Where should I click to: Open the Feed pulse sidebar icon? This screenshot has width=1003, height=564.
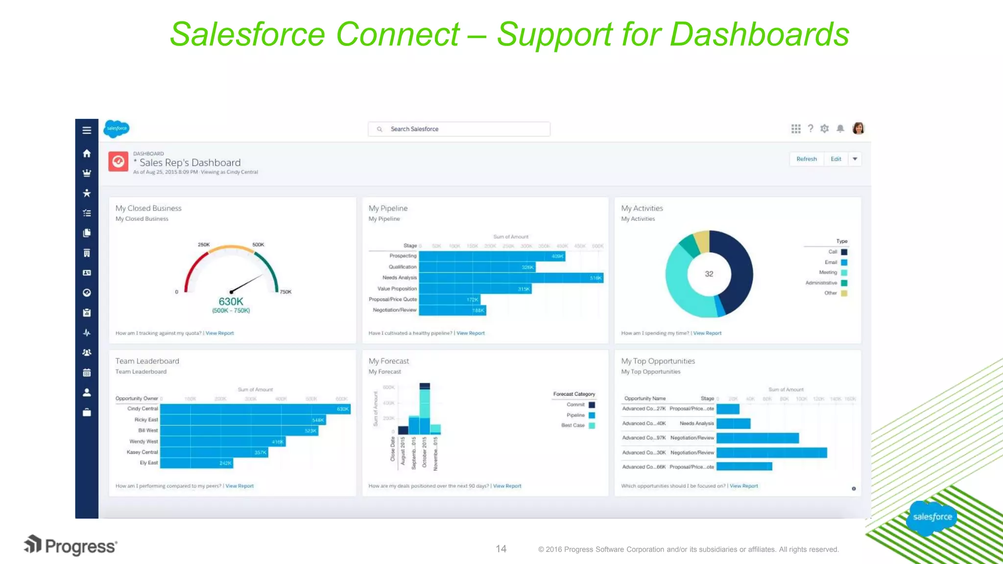(87, 332)
